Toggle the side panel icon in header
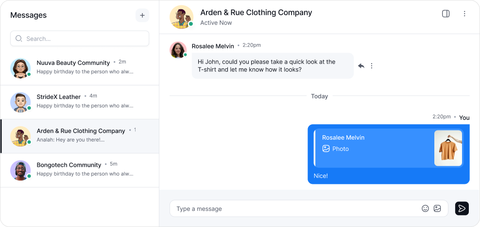 [446, 14]
